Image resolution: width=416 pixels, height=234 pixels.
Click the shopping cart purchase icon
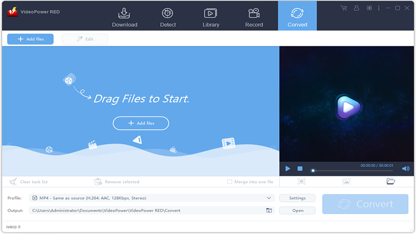(x=344, y=8)
